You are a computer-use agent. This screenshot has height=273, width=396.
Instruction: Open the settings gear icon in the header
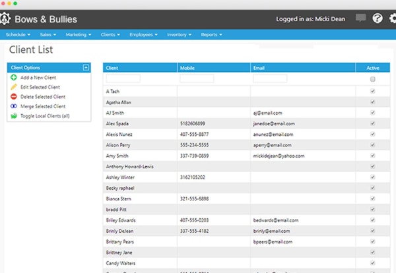pyautogui.click(x=393, y=18)
